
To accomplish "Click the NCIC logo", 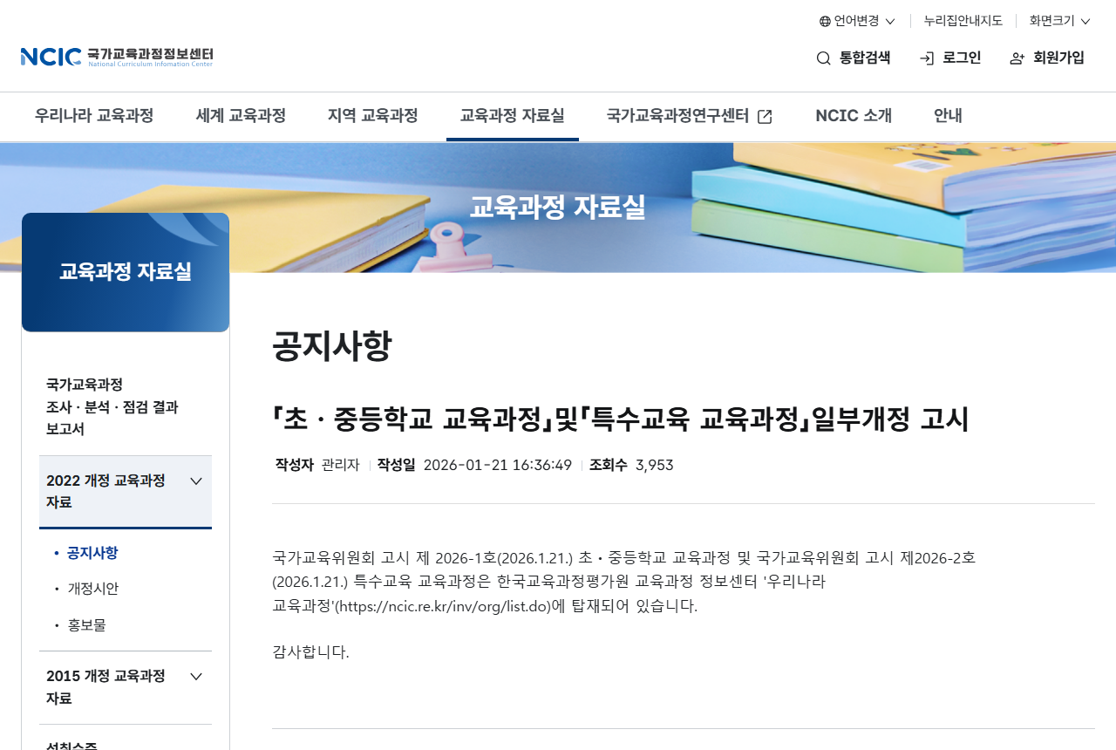I will pyautogui.click(x=117, y=58).
